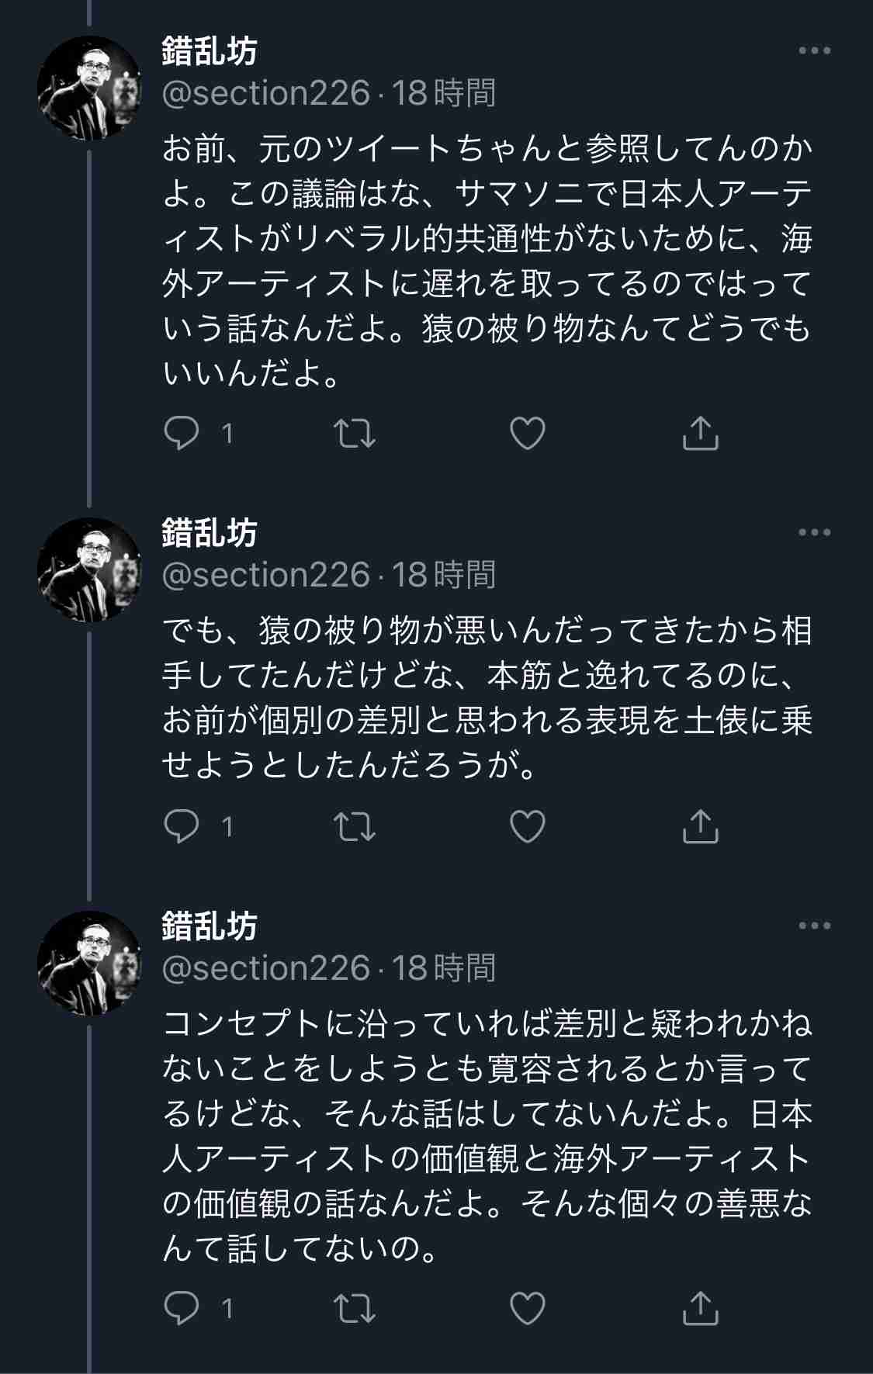Reply to the second tweet about 猿の被り物

click(x=182, y=826)
